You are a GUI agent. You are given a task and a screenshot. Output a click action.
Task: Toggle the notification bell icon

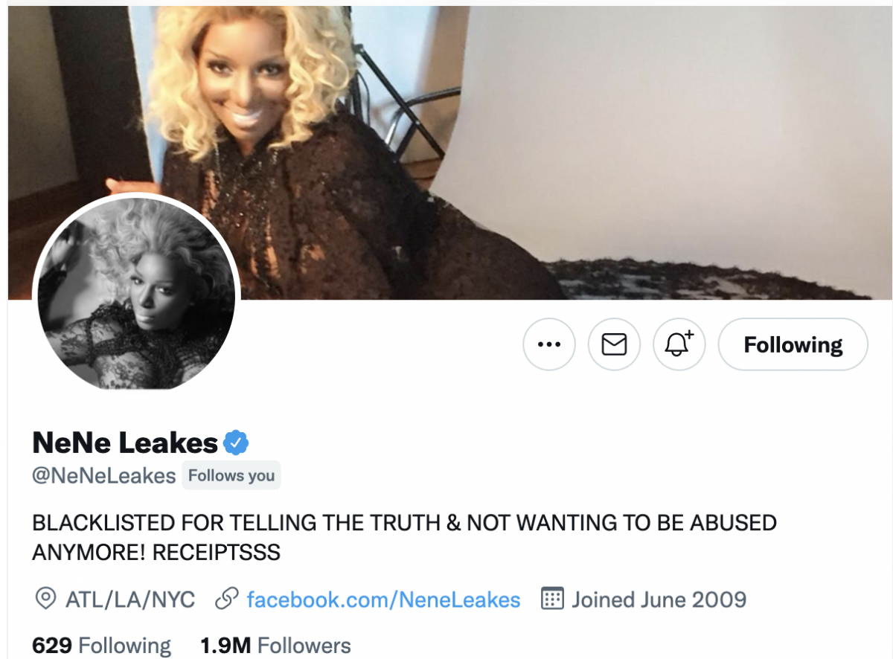tap(679, 344)
